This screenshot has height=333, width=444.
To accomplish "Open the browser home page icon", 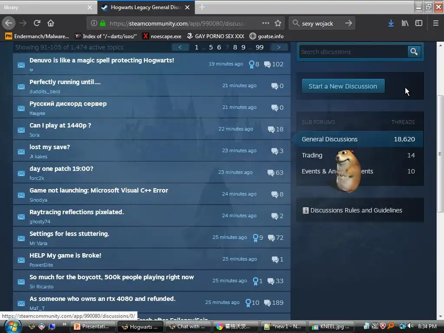I will click(x=51, y=23).
